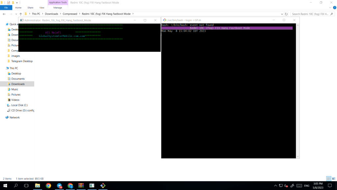
Task: Click the Refresh button beside the address bar
Action: (286, 14)
